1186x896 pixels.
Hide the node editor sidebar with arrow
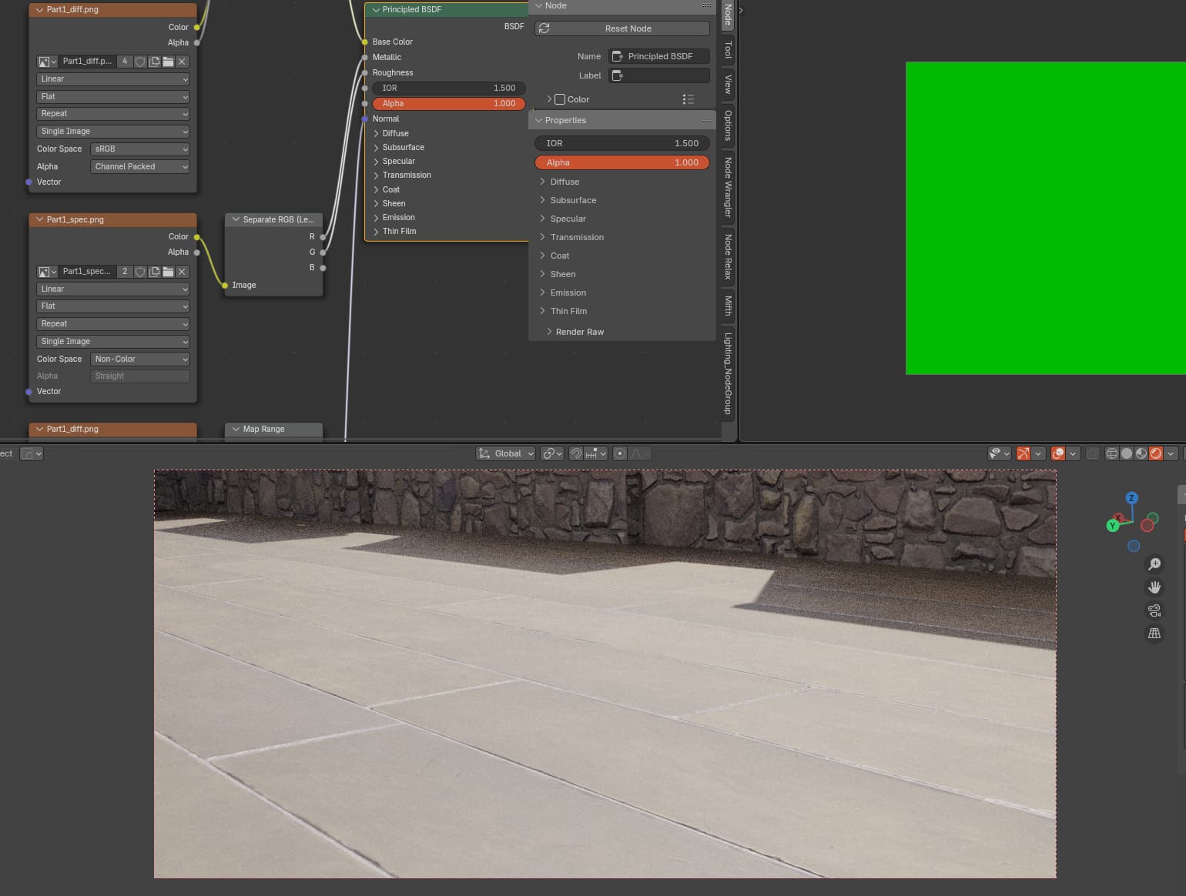(741, 11)
